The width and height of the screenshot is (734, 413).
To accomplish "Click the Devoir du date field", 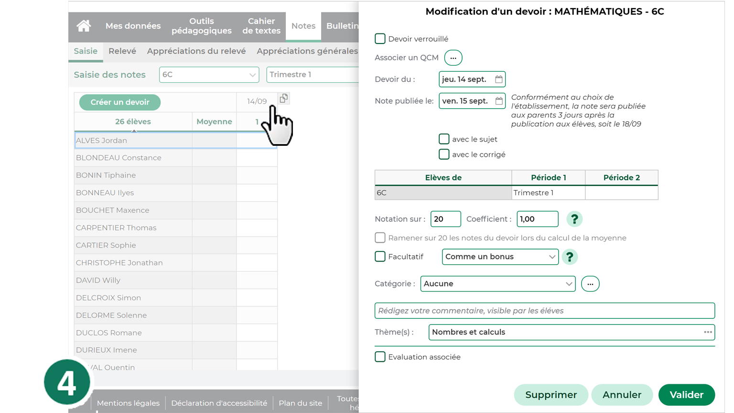I will click(x=472, y=79).
